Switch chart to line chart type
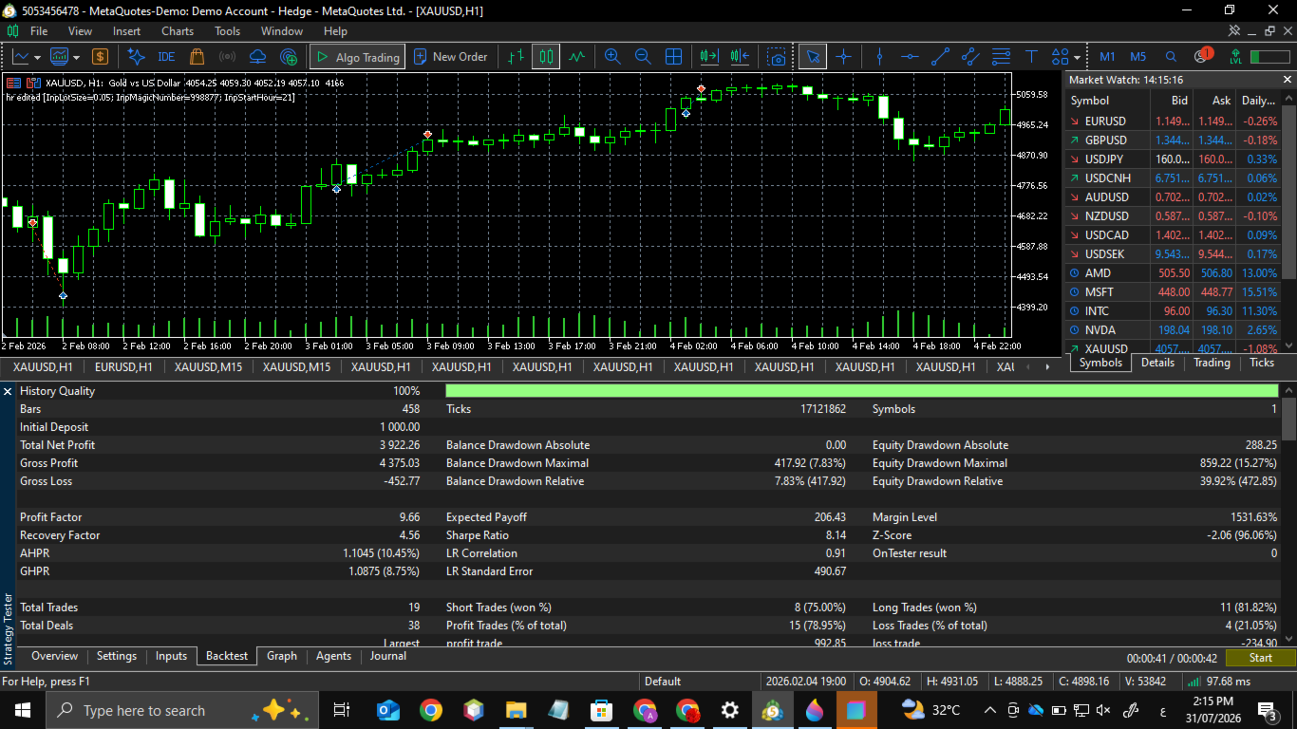Screen dimensions: 1297x729 tap(576, 57)
